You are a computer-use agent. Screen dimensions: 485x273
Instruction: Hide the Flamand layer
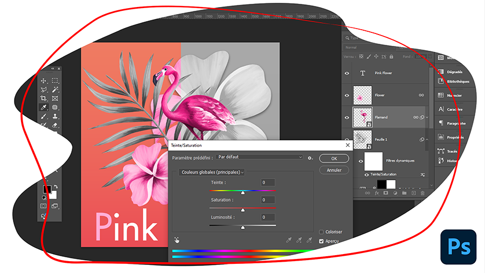(347, 117)
